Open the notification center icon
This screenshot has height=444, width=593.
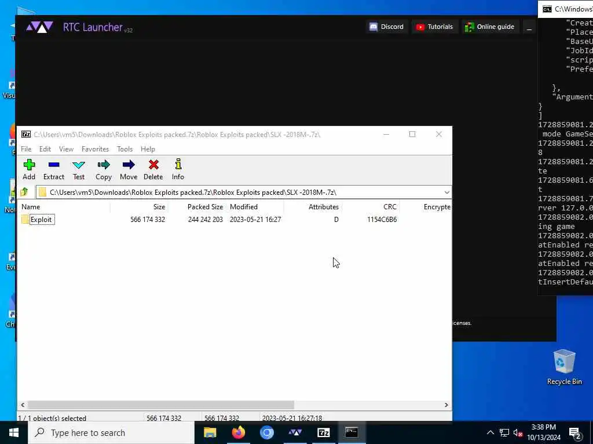574,432
